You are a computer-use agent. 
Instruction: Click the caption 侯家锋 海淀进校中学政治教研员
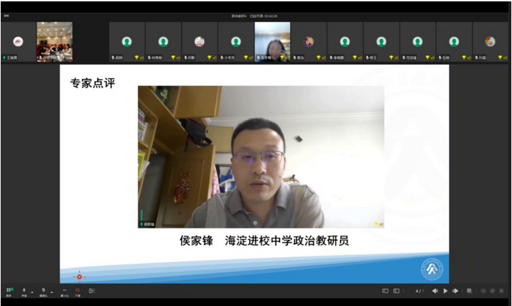[x=264, y=241]
